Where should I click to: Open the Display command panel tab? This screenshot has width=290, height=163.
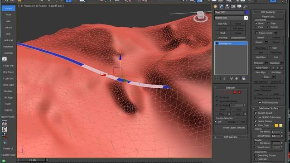coord(239,6)
